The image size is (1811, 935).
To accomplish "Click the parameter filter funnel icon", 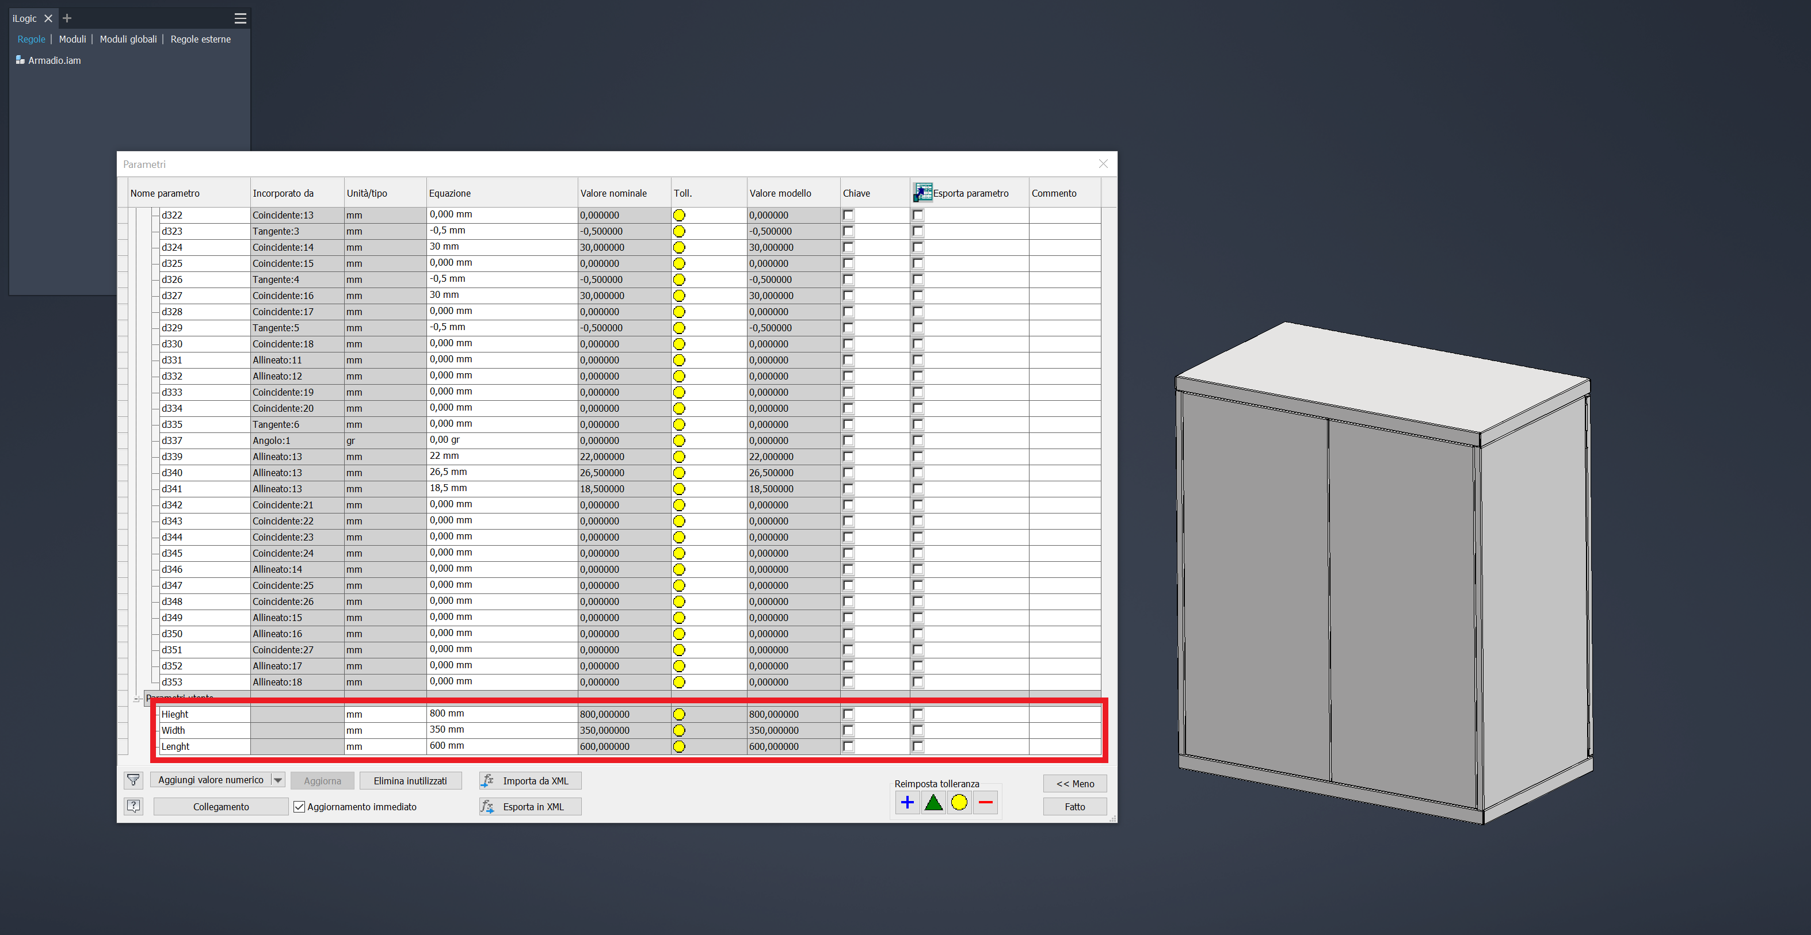I will pos(133,780).
